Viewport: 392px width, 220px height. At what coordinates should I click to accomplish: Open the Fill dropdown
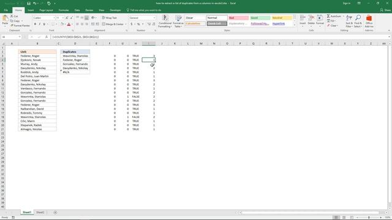(x=331, y=21)
